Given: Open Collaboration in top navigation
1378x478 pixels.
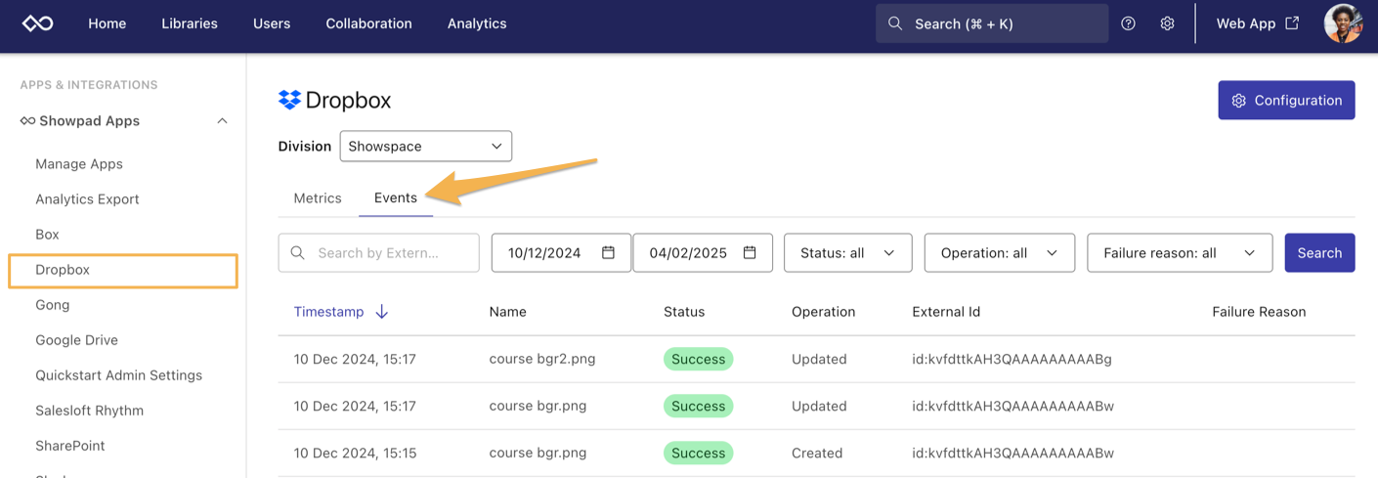Looking at the screenshot, I should [x=368, y=23].
